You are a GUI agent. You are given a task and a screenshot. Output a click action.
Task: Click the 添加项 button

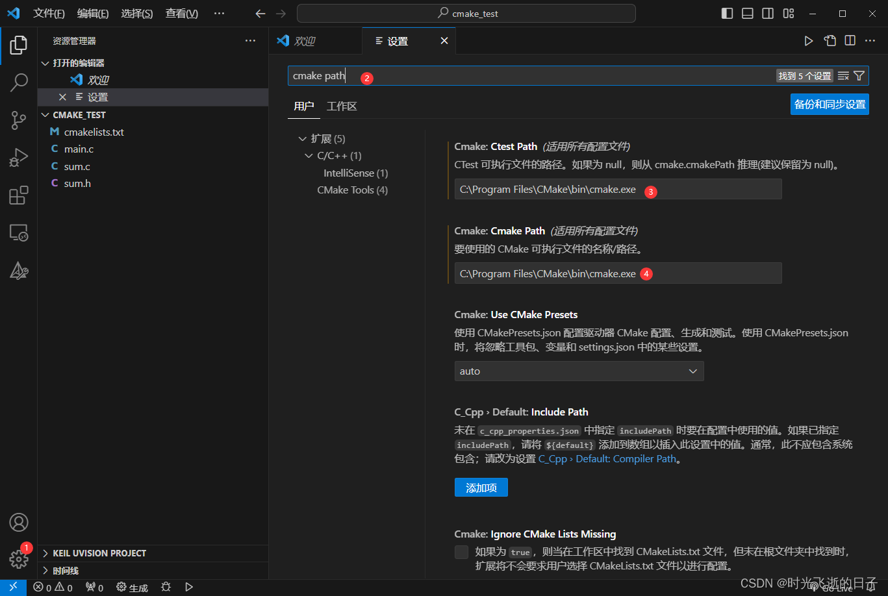[x=481, y=488]
